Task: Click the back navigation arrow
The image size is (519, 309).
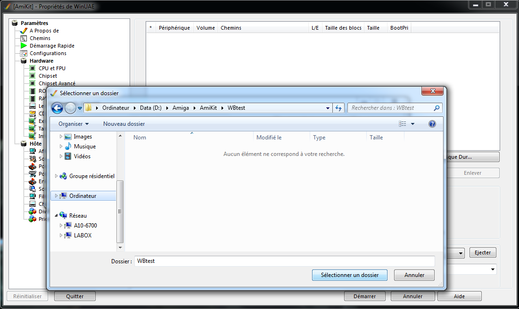Action: [x=57, y=108]
